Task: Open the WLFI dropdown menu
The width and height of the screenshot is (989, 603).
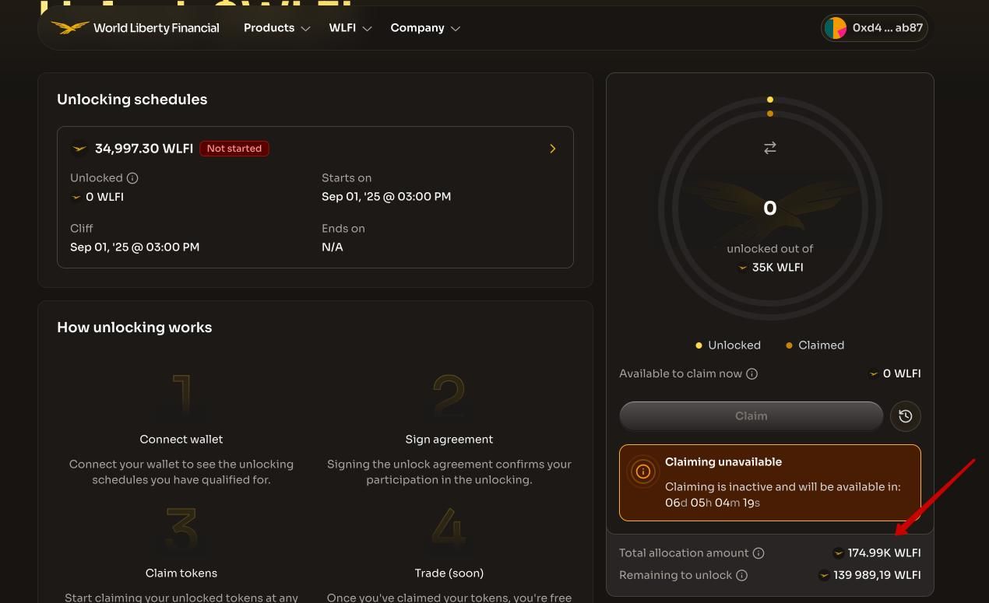Action: [x=350, y=28]
